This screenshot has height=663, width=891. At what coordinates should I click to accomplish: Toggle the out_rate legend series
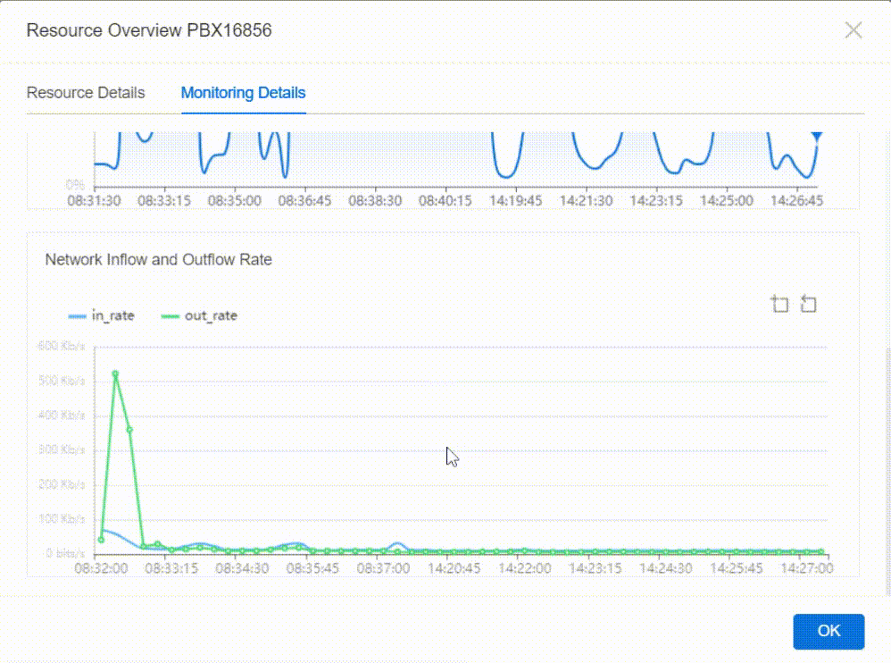click(x=199, y=315)
